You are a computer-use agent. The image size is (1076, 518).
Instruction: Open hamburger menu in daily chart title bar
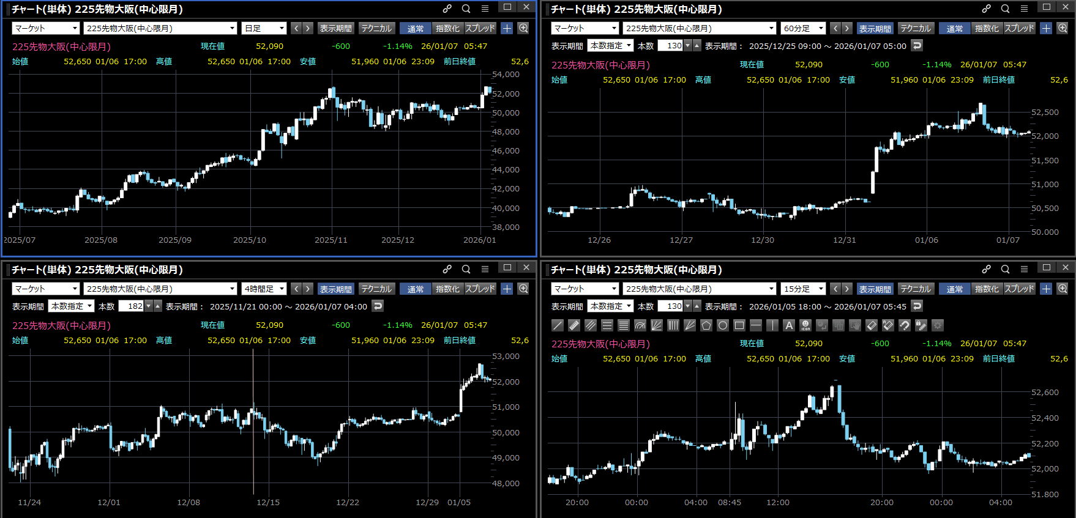coord(485,9)
